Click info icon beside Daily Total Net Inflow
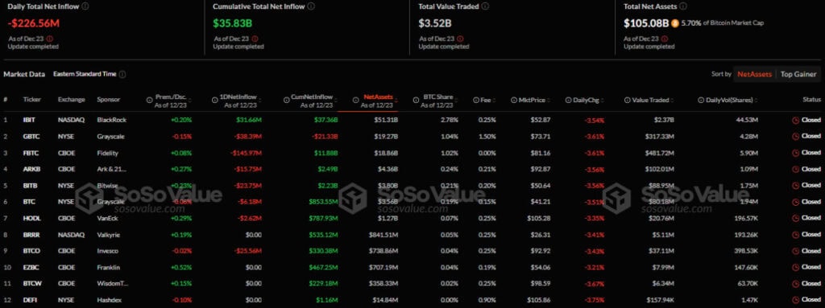 85,6
